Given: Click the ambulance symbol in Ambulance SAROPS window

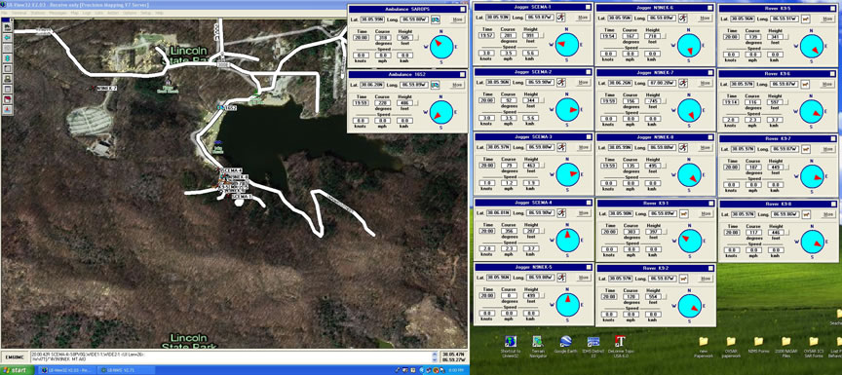Looking at the screenshot, I should click(436, 19).
